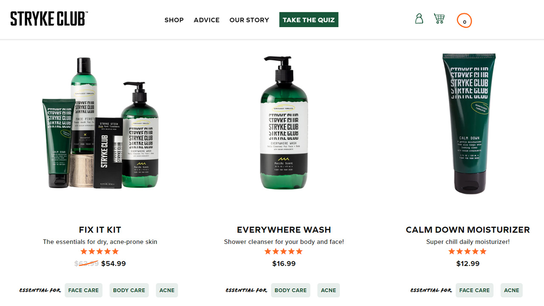Viewport: 544px width, 306px height.
Task: Open the Fix It Kit product image
Action: point(100,123)
